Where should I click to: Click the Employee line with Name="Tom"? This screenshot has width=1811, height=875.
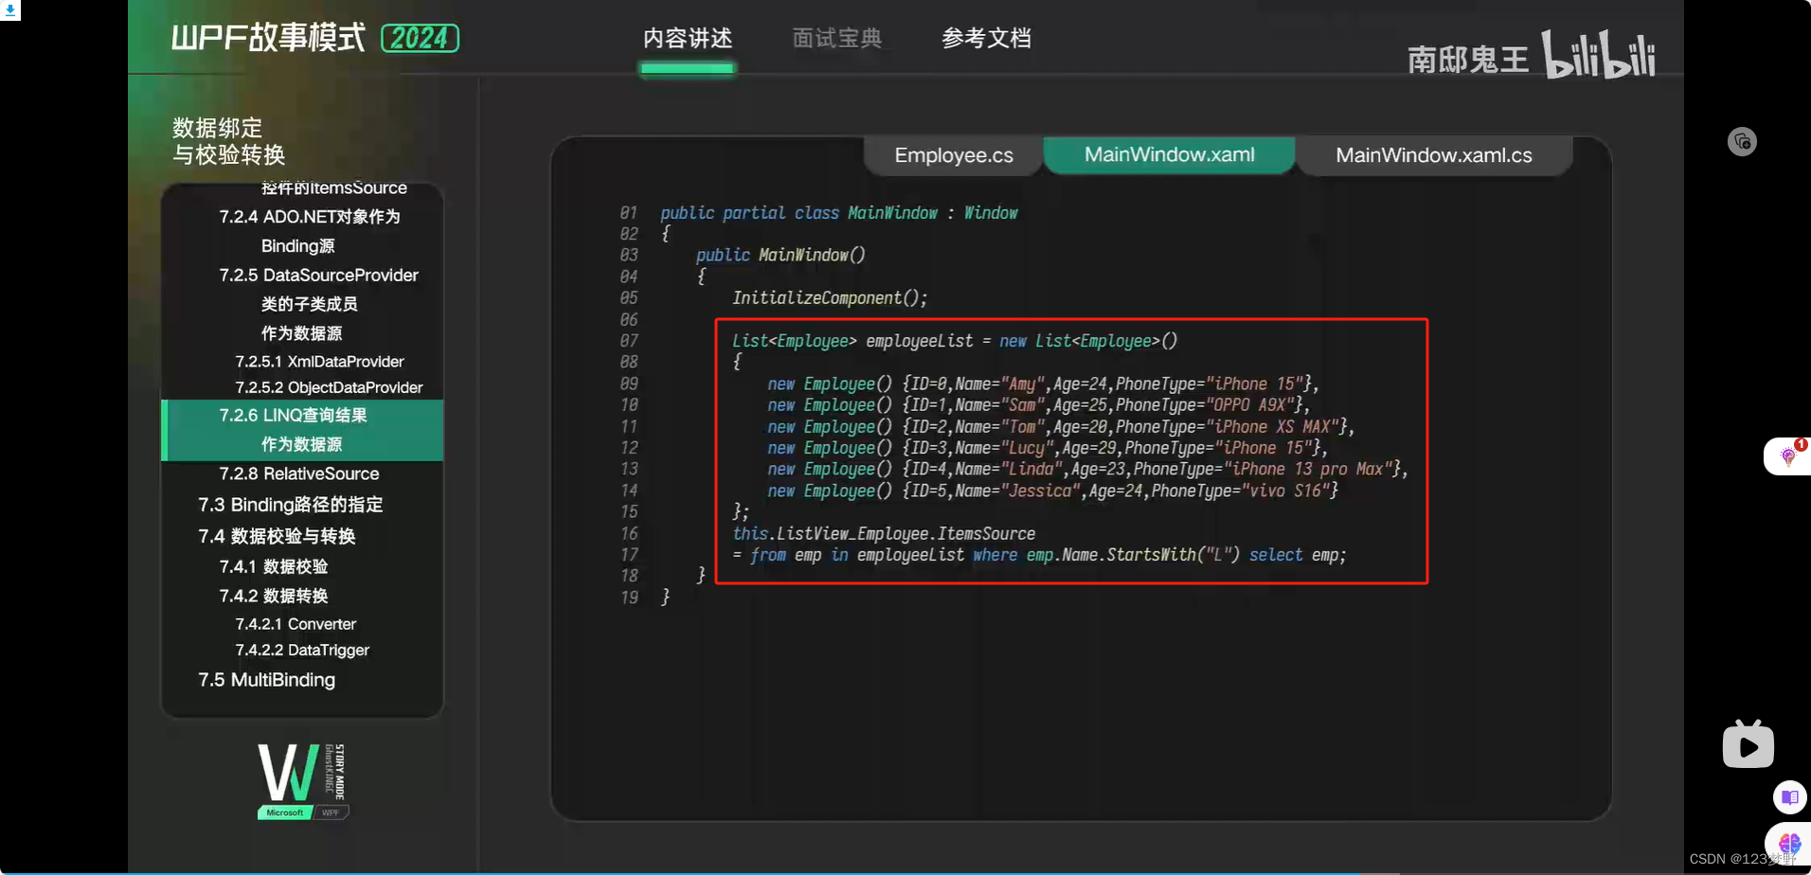[x=1061, y=427]
